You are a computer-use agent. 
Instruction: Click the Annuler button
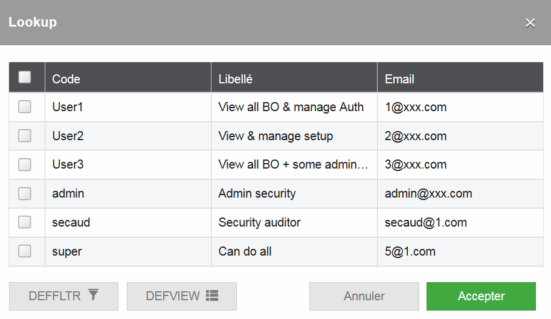tap(364, 296)
